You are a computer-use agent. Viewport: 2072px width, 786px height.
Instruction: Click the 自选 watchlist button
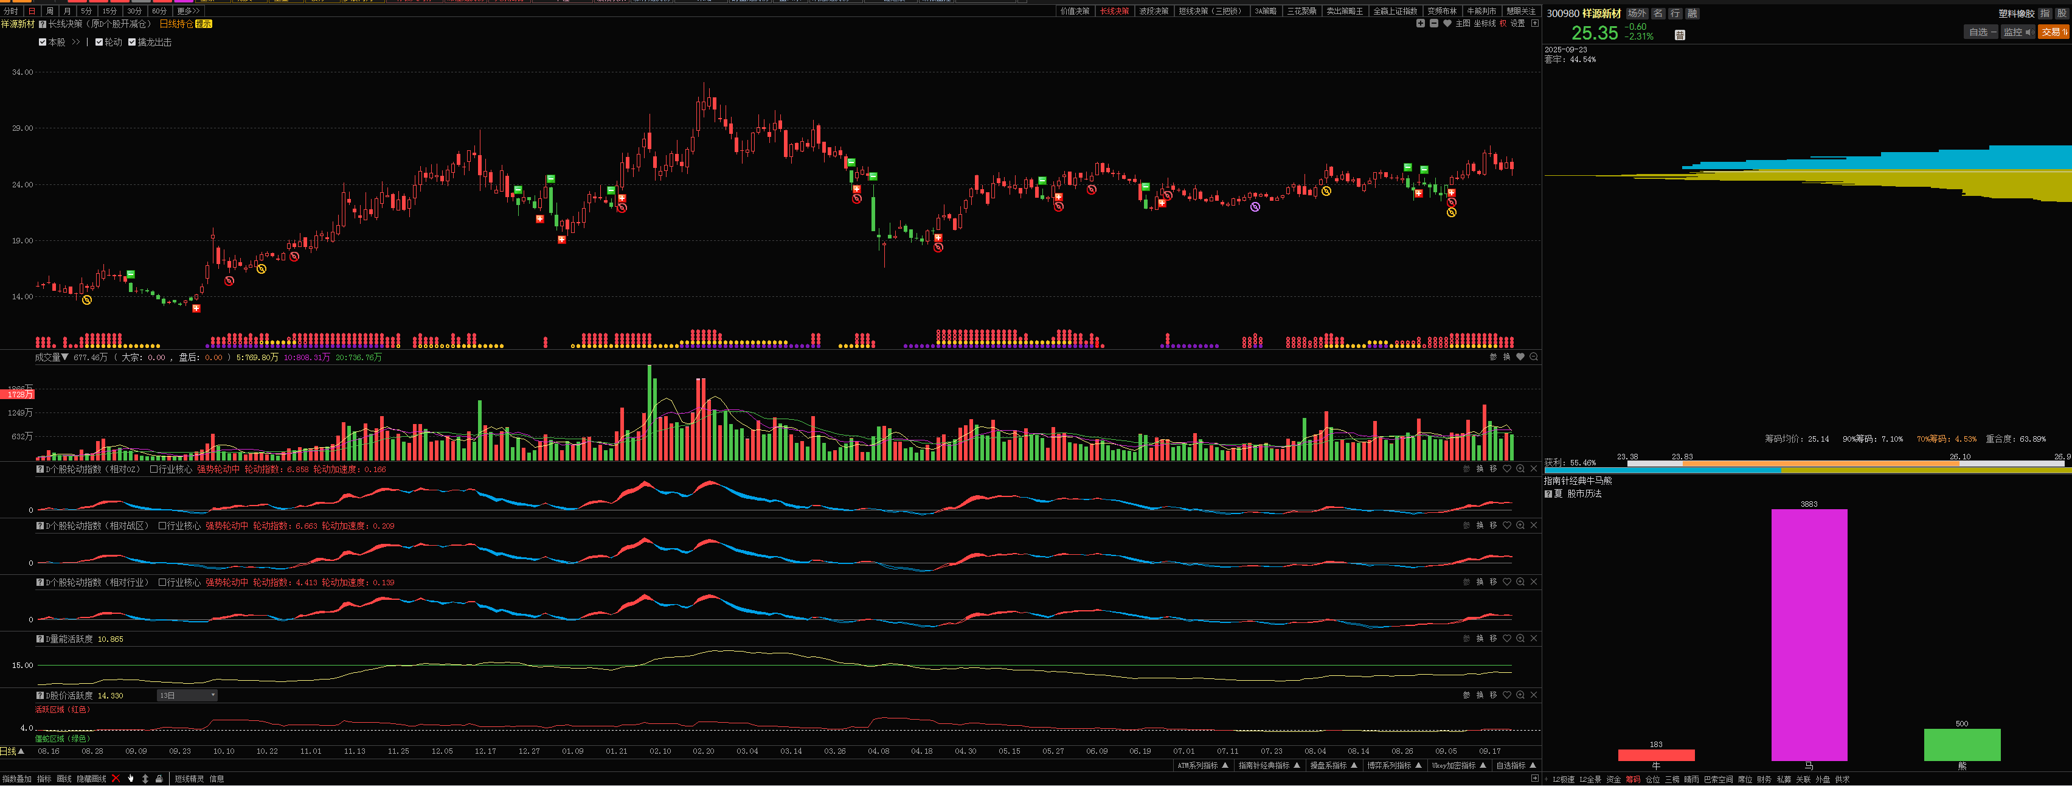click(1981, 32)
